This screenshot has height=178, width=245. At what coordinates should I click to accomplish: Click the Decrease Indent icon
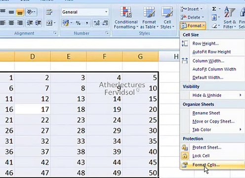click(30, 23)
